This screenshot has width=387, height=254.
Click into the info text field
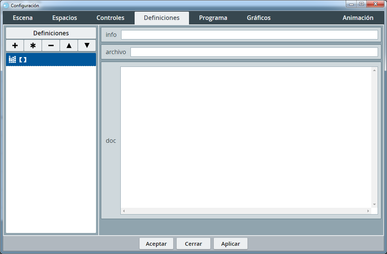click(249, 35)
